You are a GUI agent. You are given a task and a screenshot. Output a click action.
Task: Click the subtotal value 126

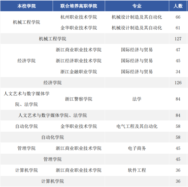click(178, 83)
